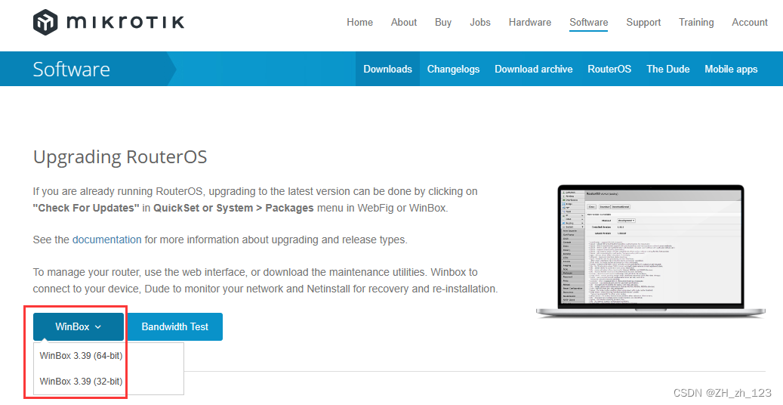Open the RouterOS tab
Viewport: 783px width, 405px height.
click(x=609, y=69)
